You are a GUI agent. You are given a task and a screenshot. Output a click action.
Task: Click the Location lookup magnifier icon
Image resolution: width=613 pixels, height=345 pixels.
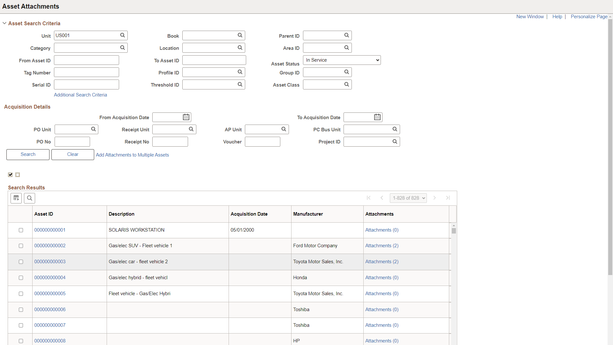point(240,48)
